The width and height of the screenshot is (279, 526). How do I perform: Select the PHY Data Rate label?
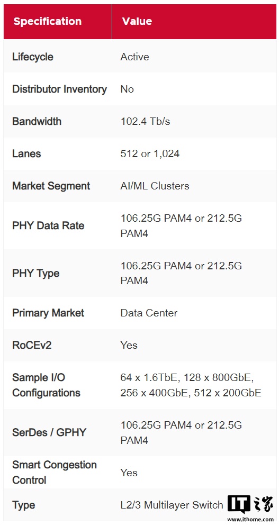pyautogui.click(x=48, y=225)
